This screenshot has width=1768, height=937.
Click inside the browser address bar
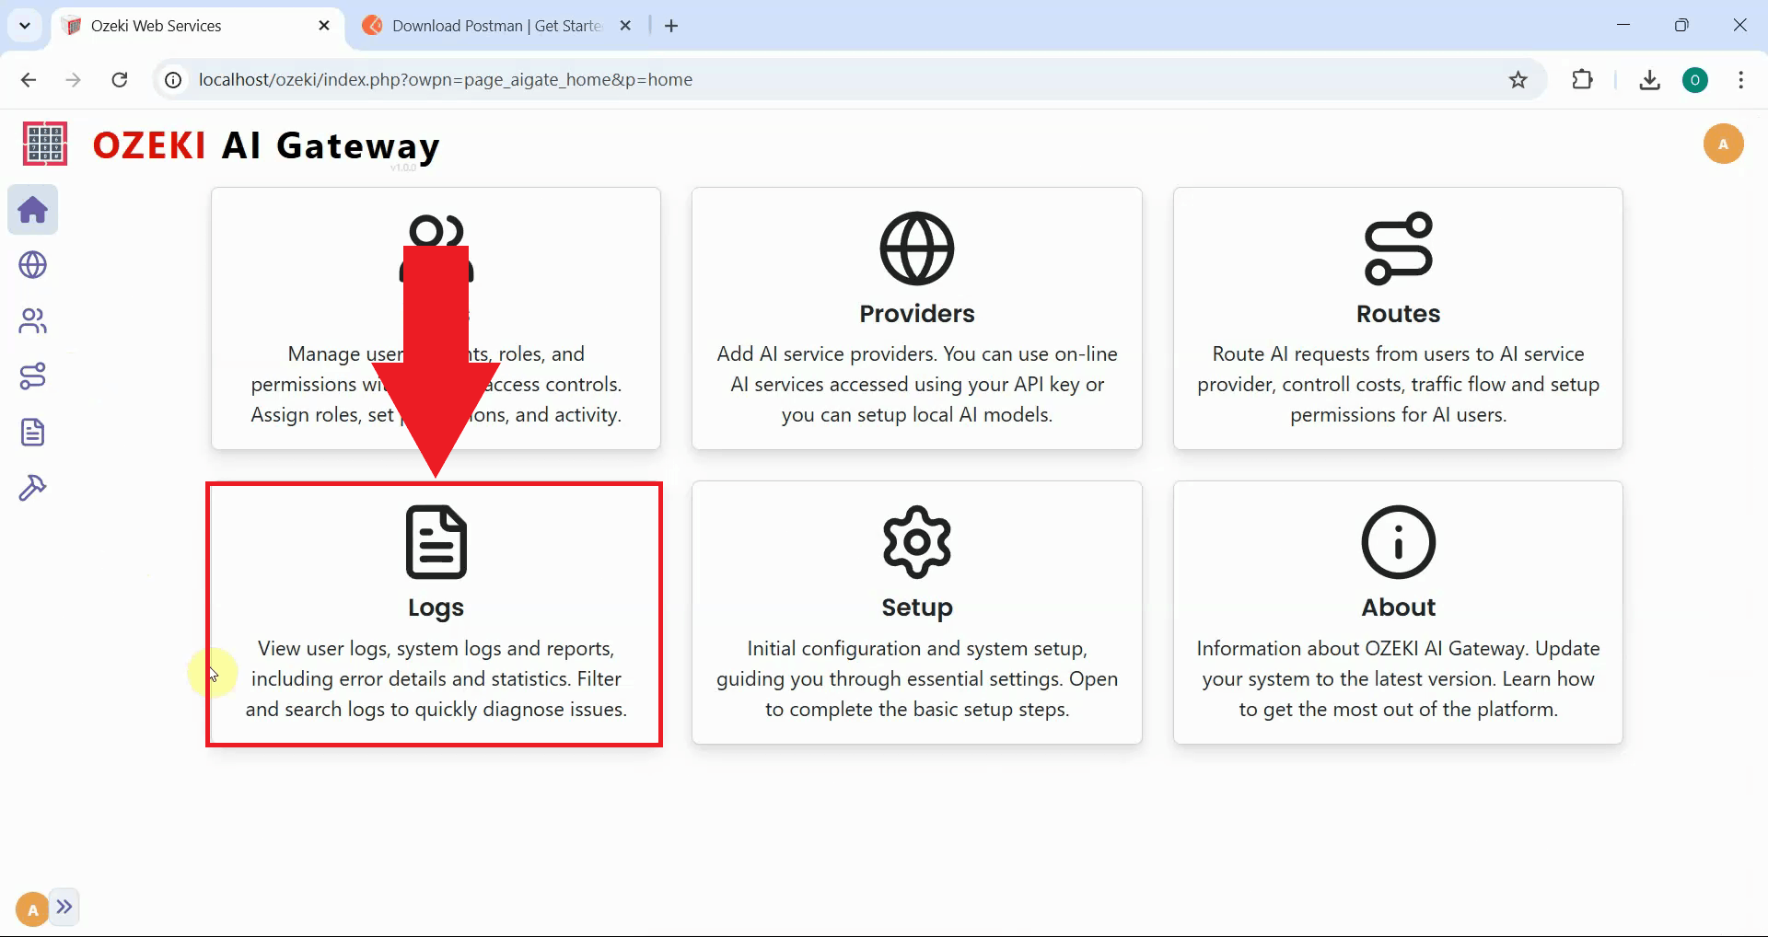pos(645,80)
